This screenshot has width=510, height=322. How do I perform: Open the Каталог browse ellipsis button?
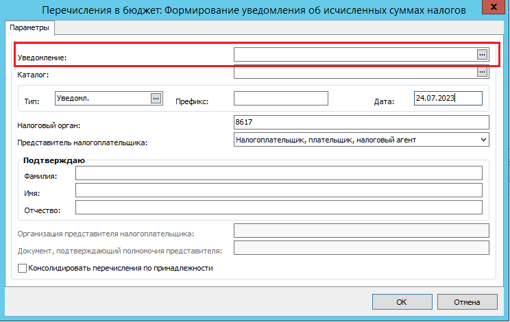(x=482, y=71)
